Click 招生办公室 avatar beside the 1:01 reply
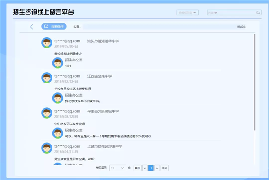Viewport: 269px width, 180px height. click(57, 62)
